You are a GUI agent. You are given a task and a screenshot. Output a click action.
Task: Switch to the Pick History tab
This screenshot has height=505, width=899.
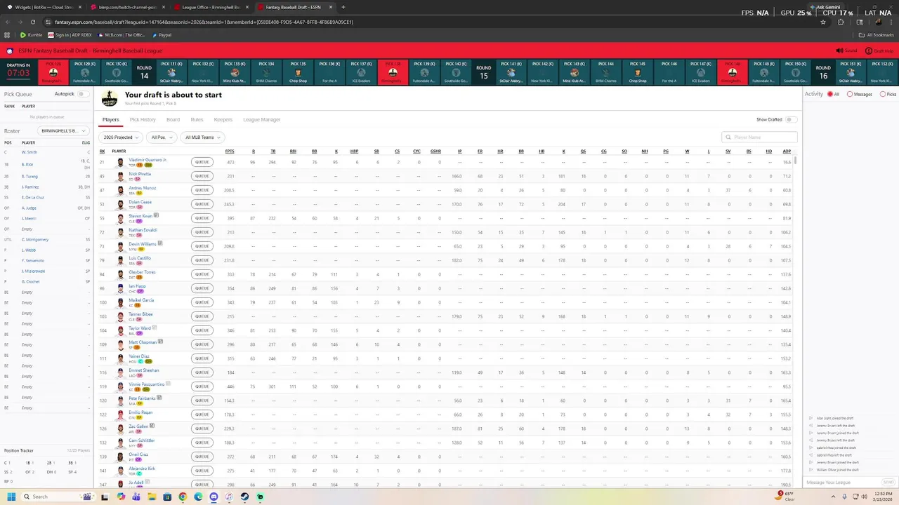[x=143, y=120]
